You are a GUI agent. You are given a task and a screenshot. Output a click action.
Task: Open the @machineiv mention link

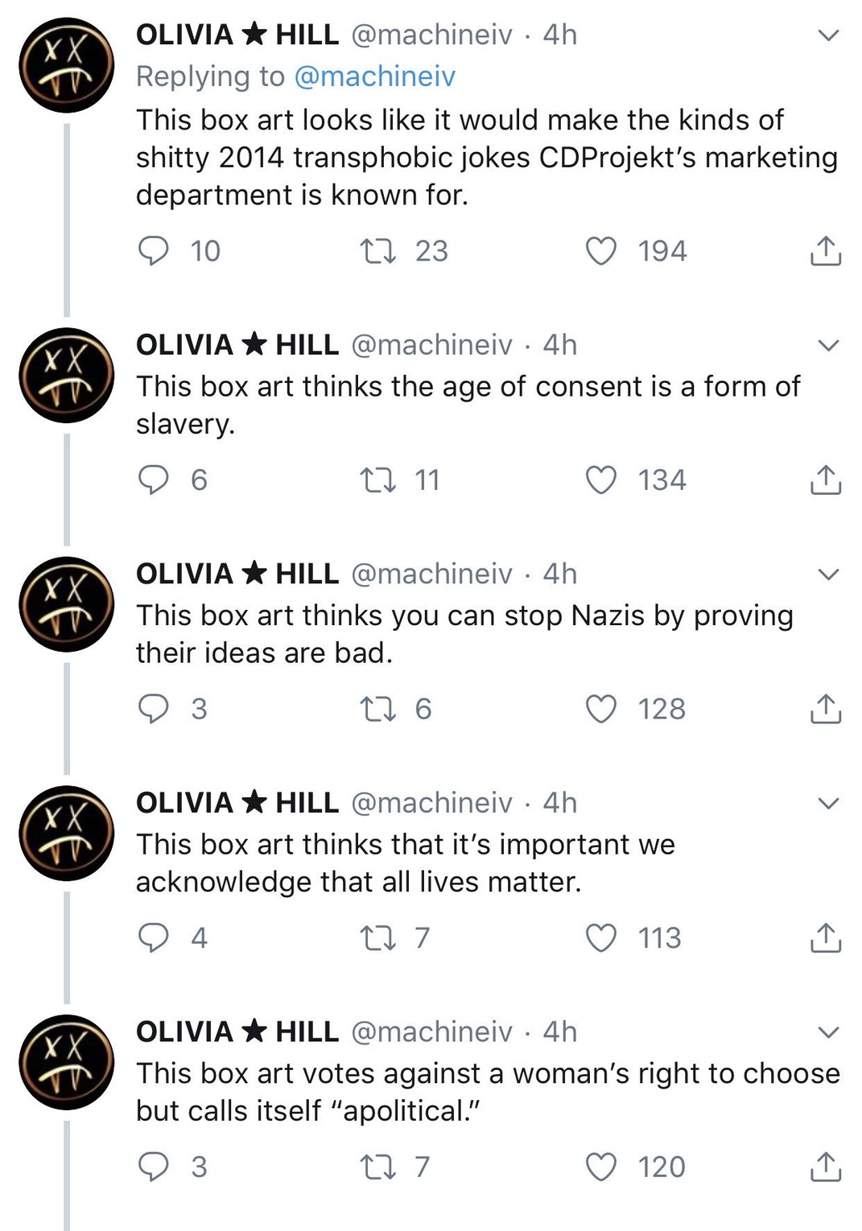pos(374,76)
